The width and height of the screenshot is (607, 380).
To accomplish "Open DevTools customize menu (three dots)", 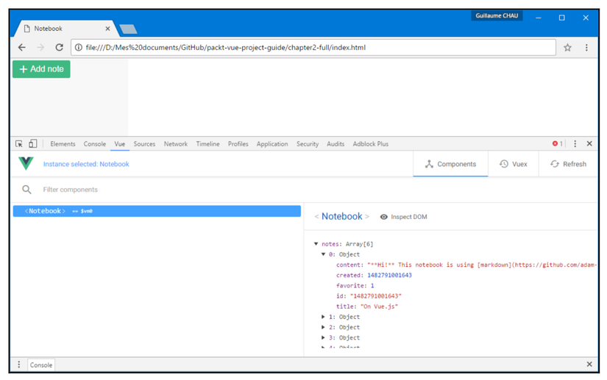I will coord(575,144).
